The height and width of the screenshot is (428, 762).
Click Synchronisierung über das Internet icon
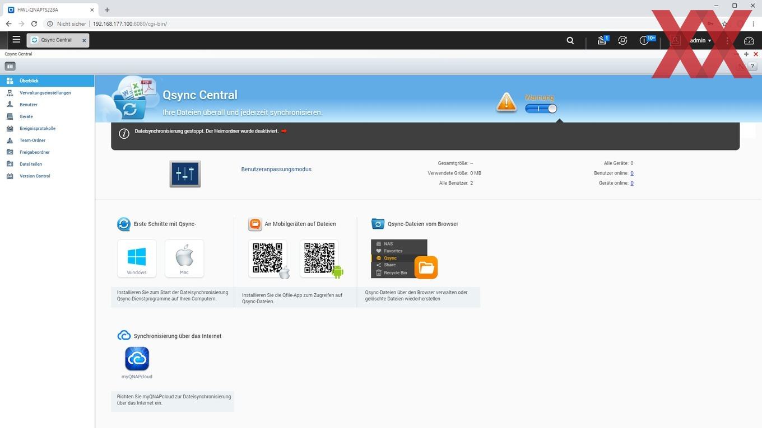click(x=124, y=336)
